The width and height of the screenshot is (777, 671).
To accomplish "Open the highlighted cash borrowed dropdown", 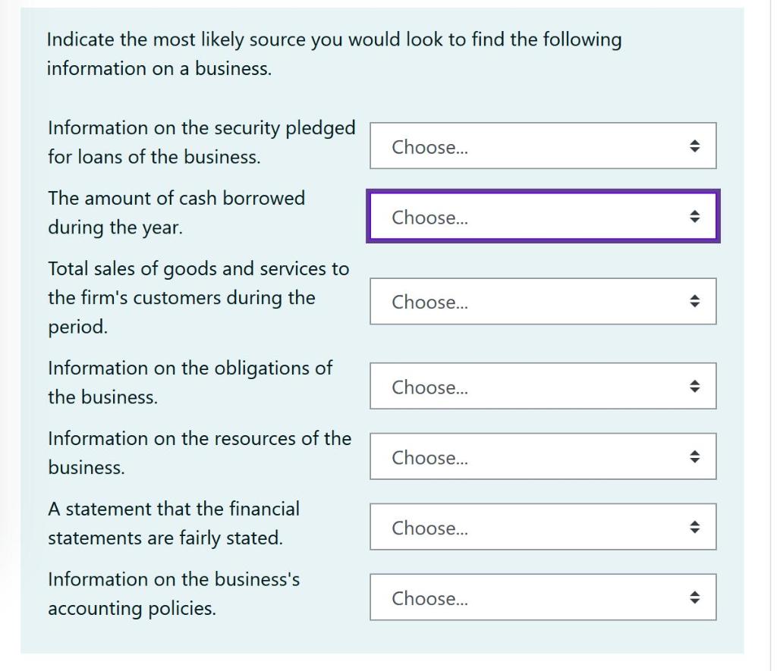I will 542,217.
